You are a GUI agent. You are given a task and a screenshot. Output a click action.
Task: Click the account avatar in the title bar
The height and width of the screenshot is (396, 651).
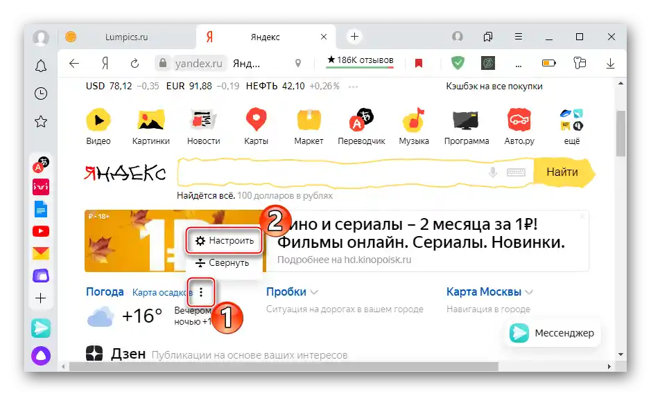(x=458, y=37)
